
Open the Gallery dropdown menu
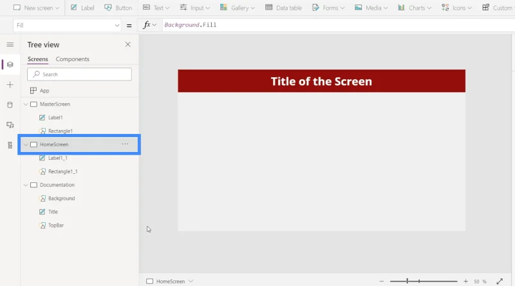[238, 8]
